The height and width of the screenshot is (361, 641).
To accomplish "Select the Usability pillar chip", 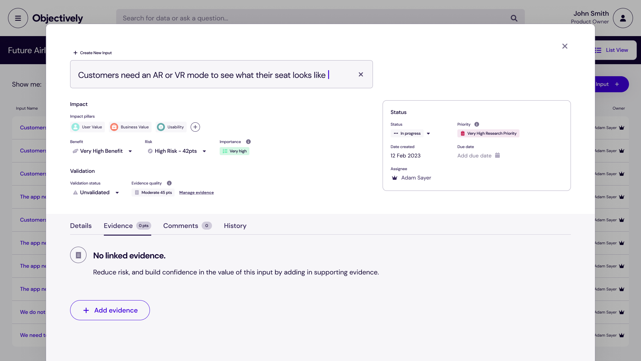I will [x=171, y=127].
